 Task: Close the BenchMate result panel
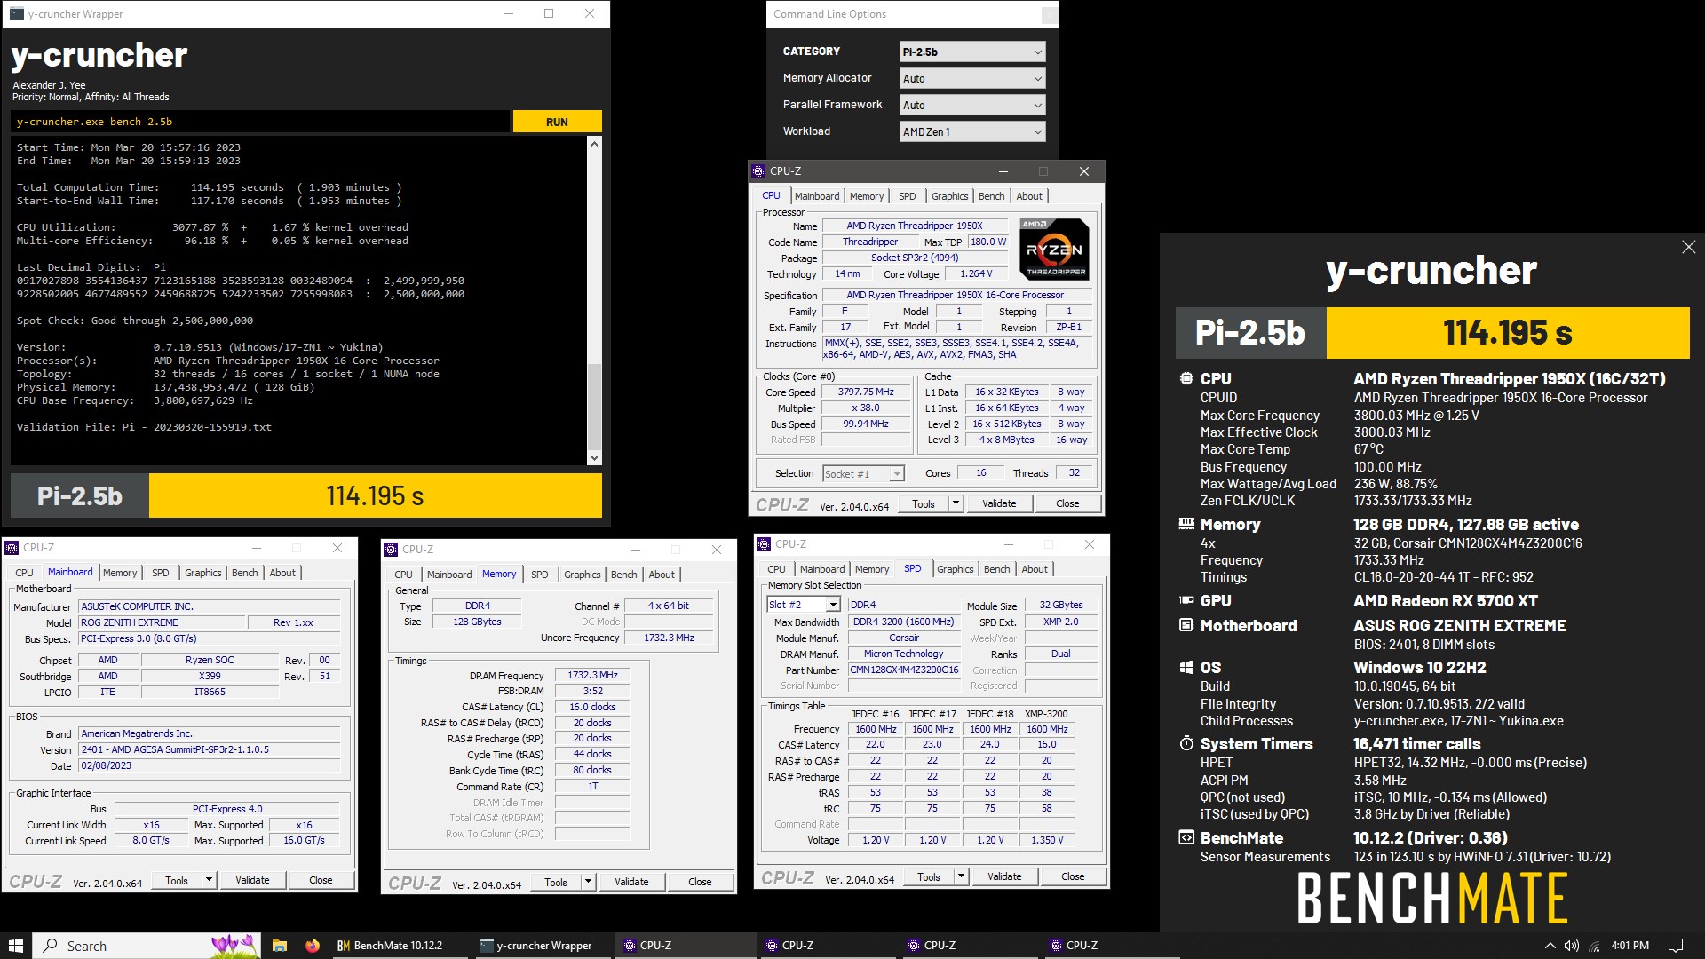(x=1688, y=247)
